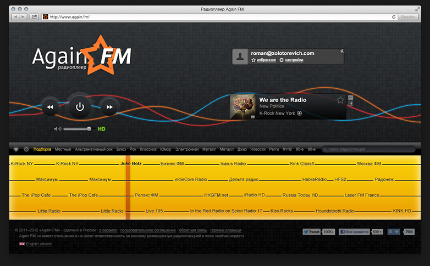Tune to Icarus Radio station

[x=233, y=163]
